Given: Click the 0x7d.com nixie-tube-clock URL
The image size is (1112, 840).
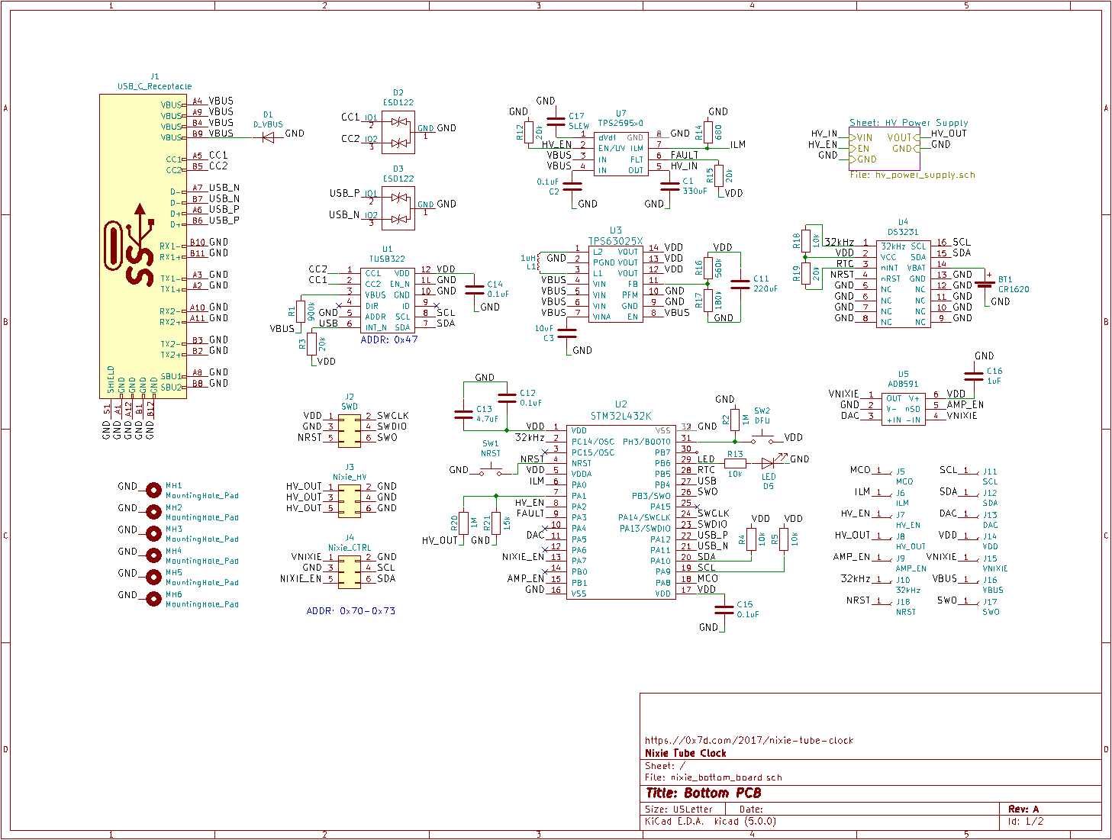Looking at the screenshot, I should (x=749, y=740).
